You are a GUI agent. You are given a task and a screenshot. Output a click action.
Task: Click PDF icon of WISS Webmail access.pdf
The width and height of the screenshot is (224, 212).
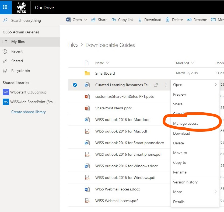click(87, 201)
